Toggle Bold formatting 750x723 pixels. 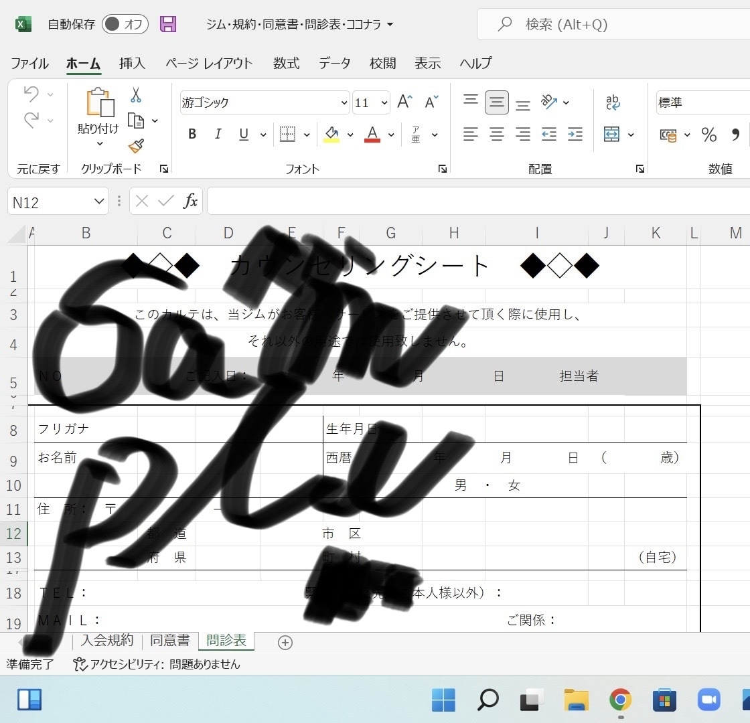[192, 135]
